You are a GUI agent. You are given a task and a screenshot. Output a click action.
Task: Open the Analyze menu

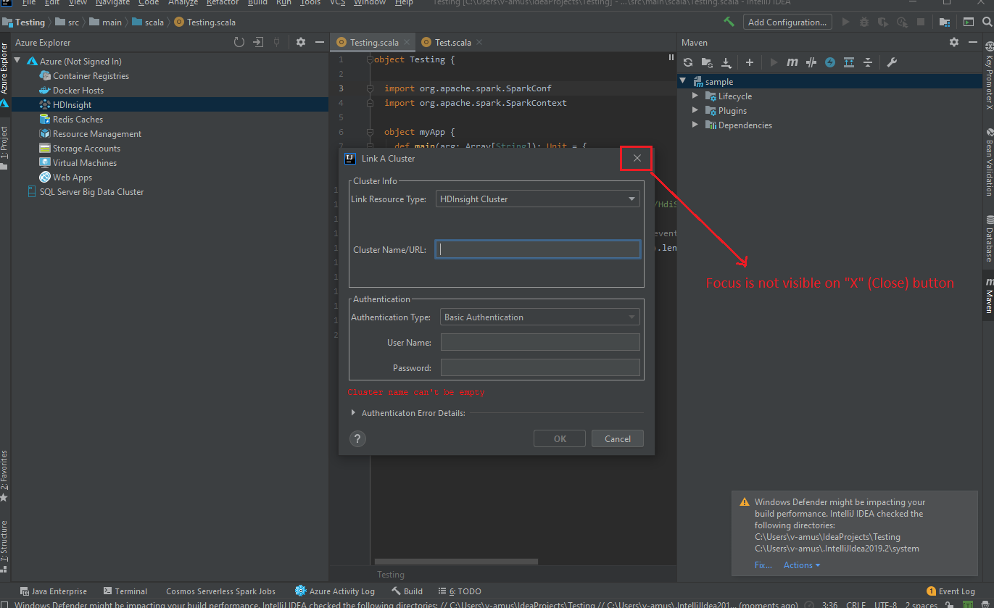[183, 3]
